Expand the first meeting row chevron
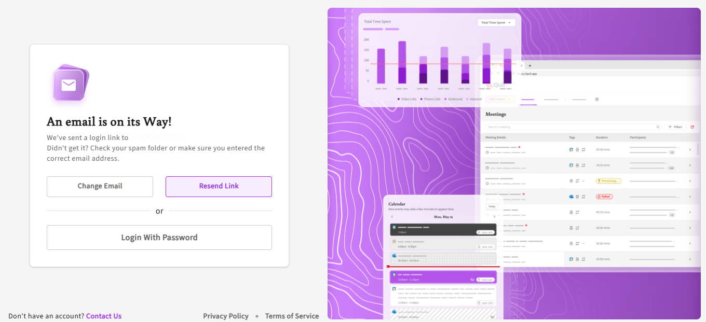Viewport: 706px width, 322px height. (x=690, y=150)
